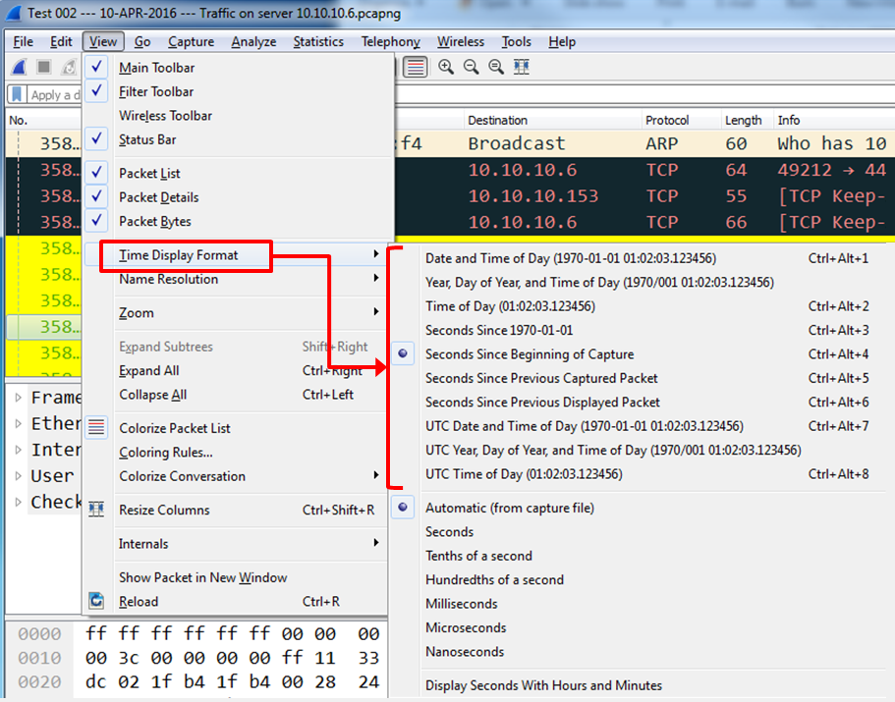Open the Edit menu

pos(61,41)
